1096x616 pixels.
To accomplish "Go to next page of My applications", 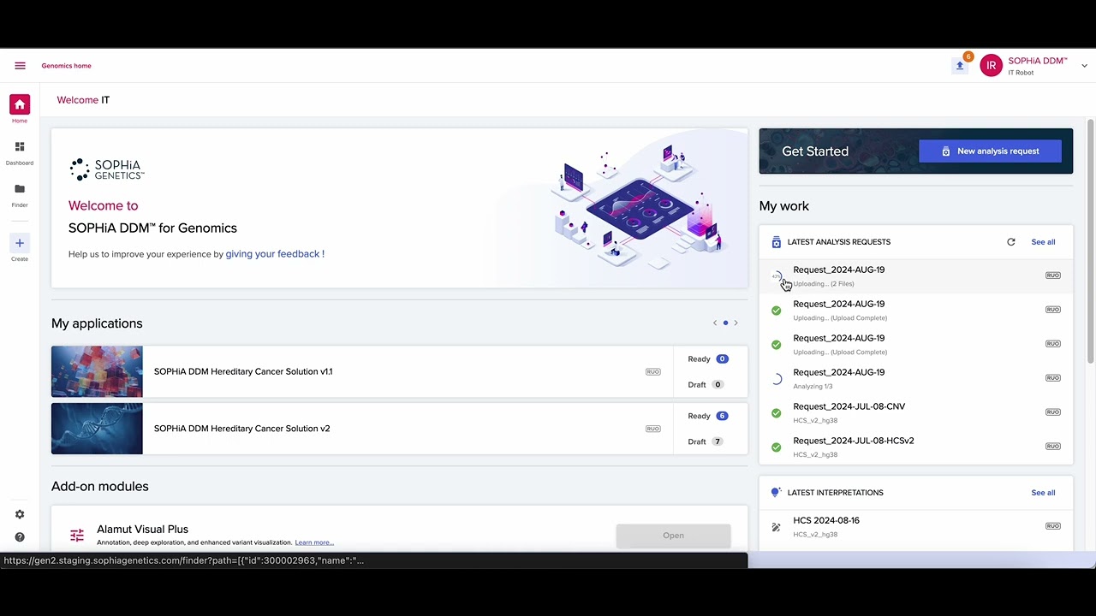I will [736, 323].
